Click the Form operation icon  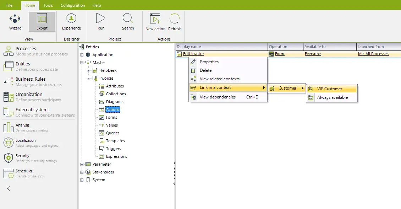pos(271,54)
